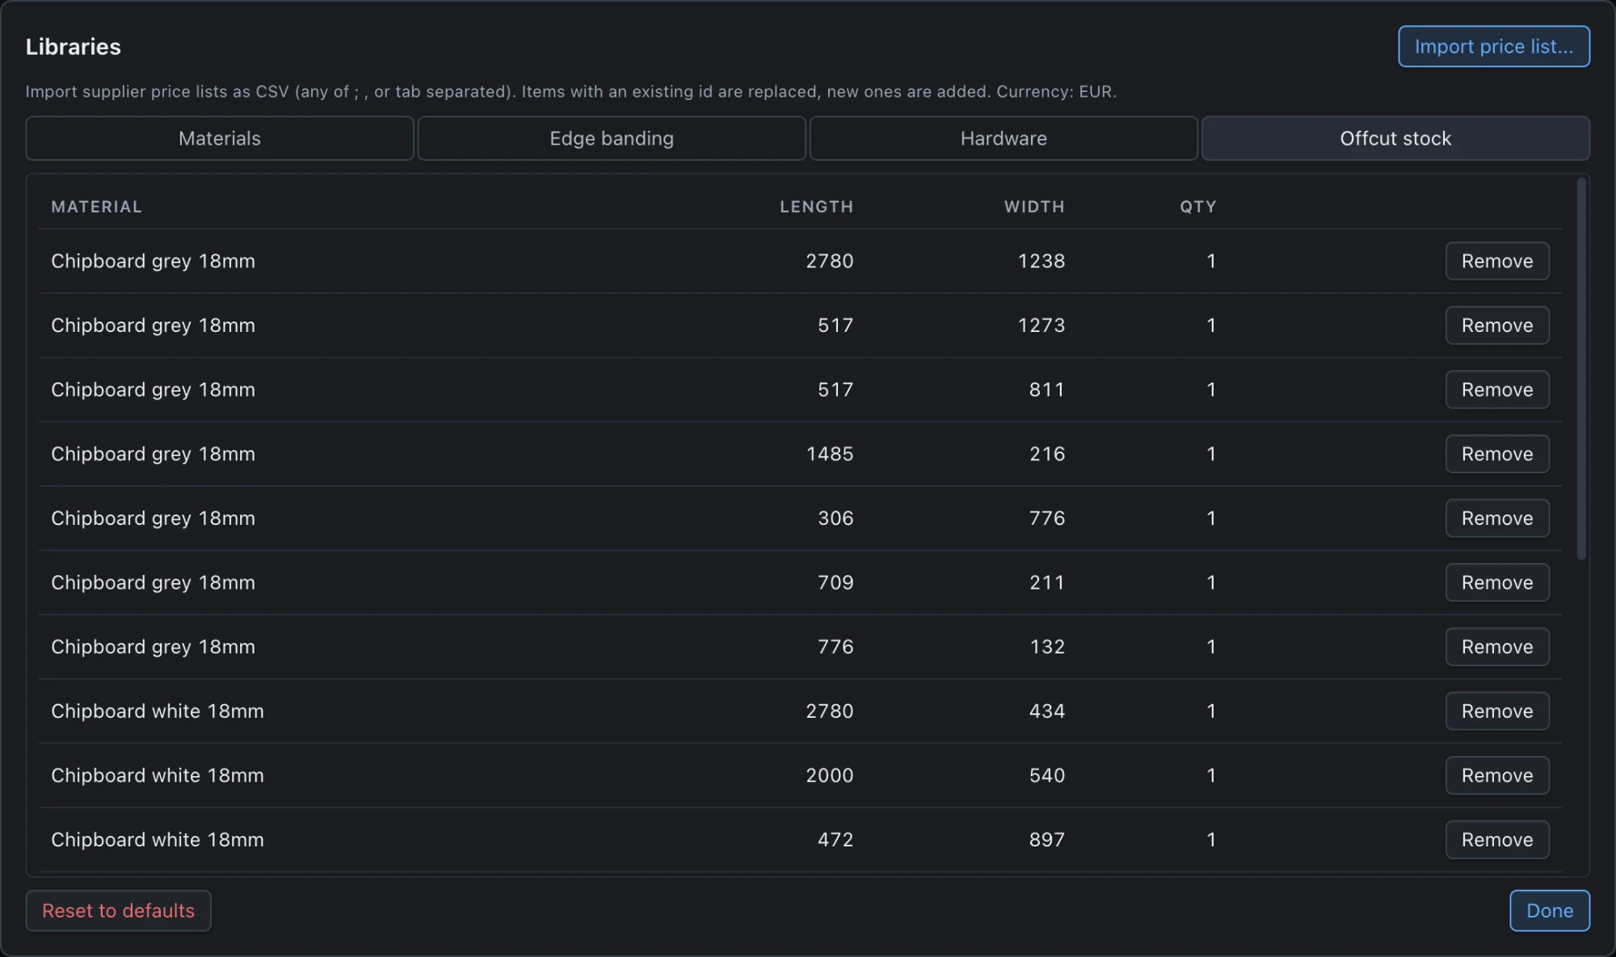Remove the white chipboard 472 x 897 offcut
Screen dimensions: 1616x957
(1496, 840)
